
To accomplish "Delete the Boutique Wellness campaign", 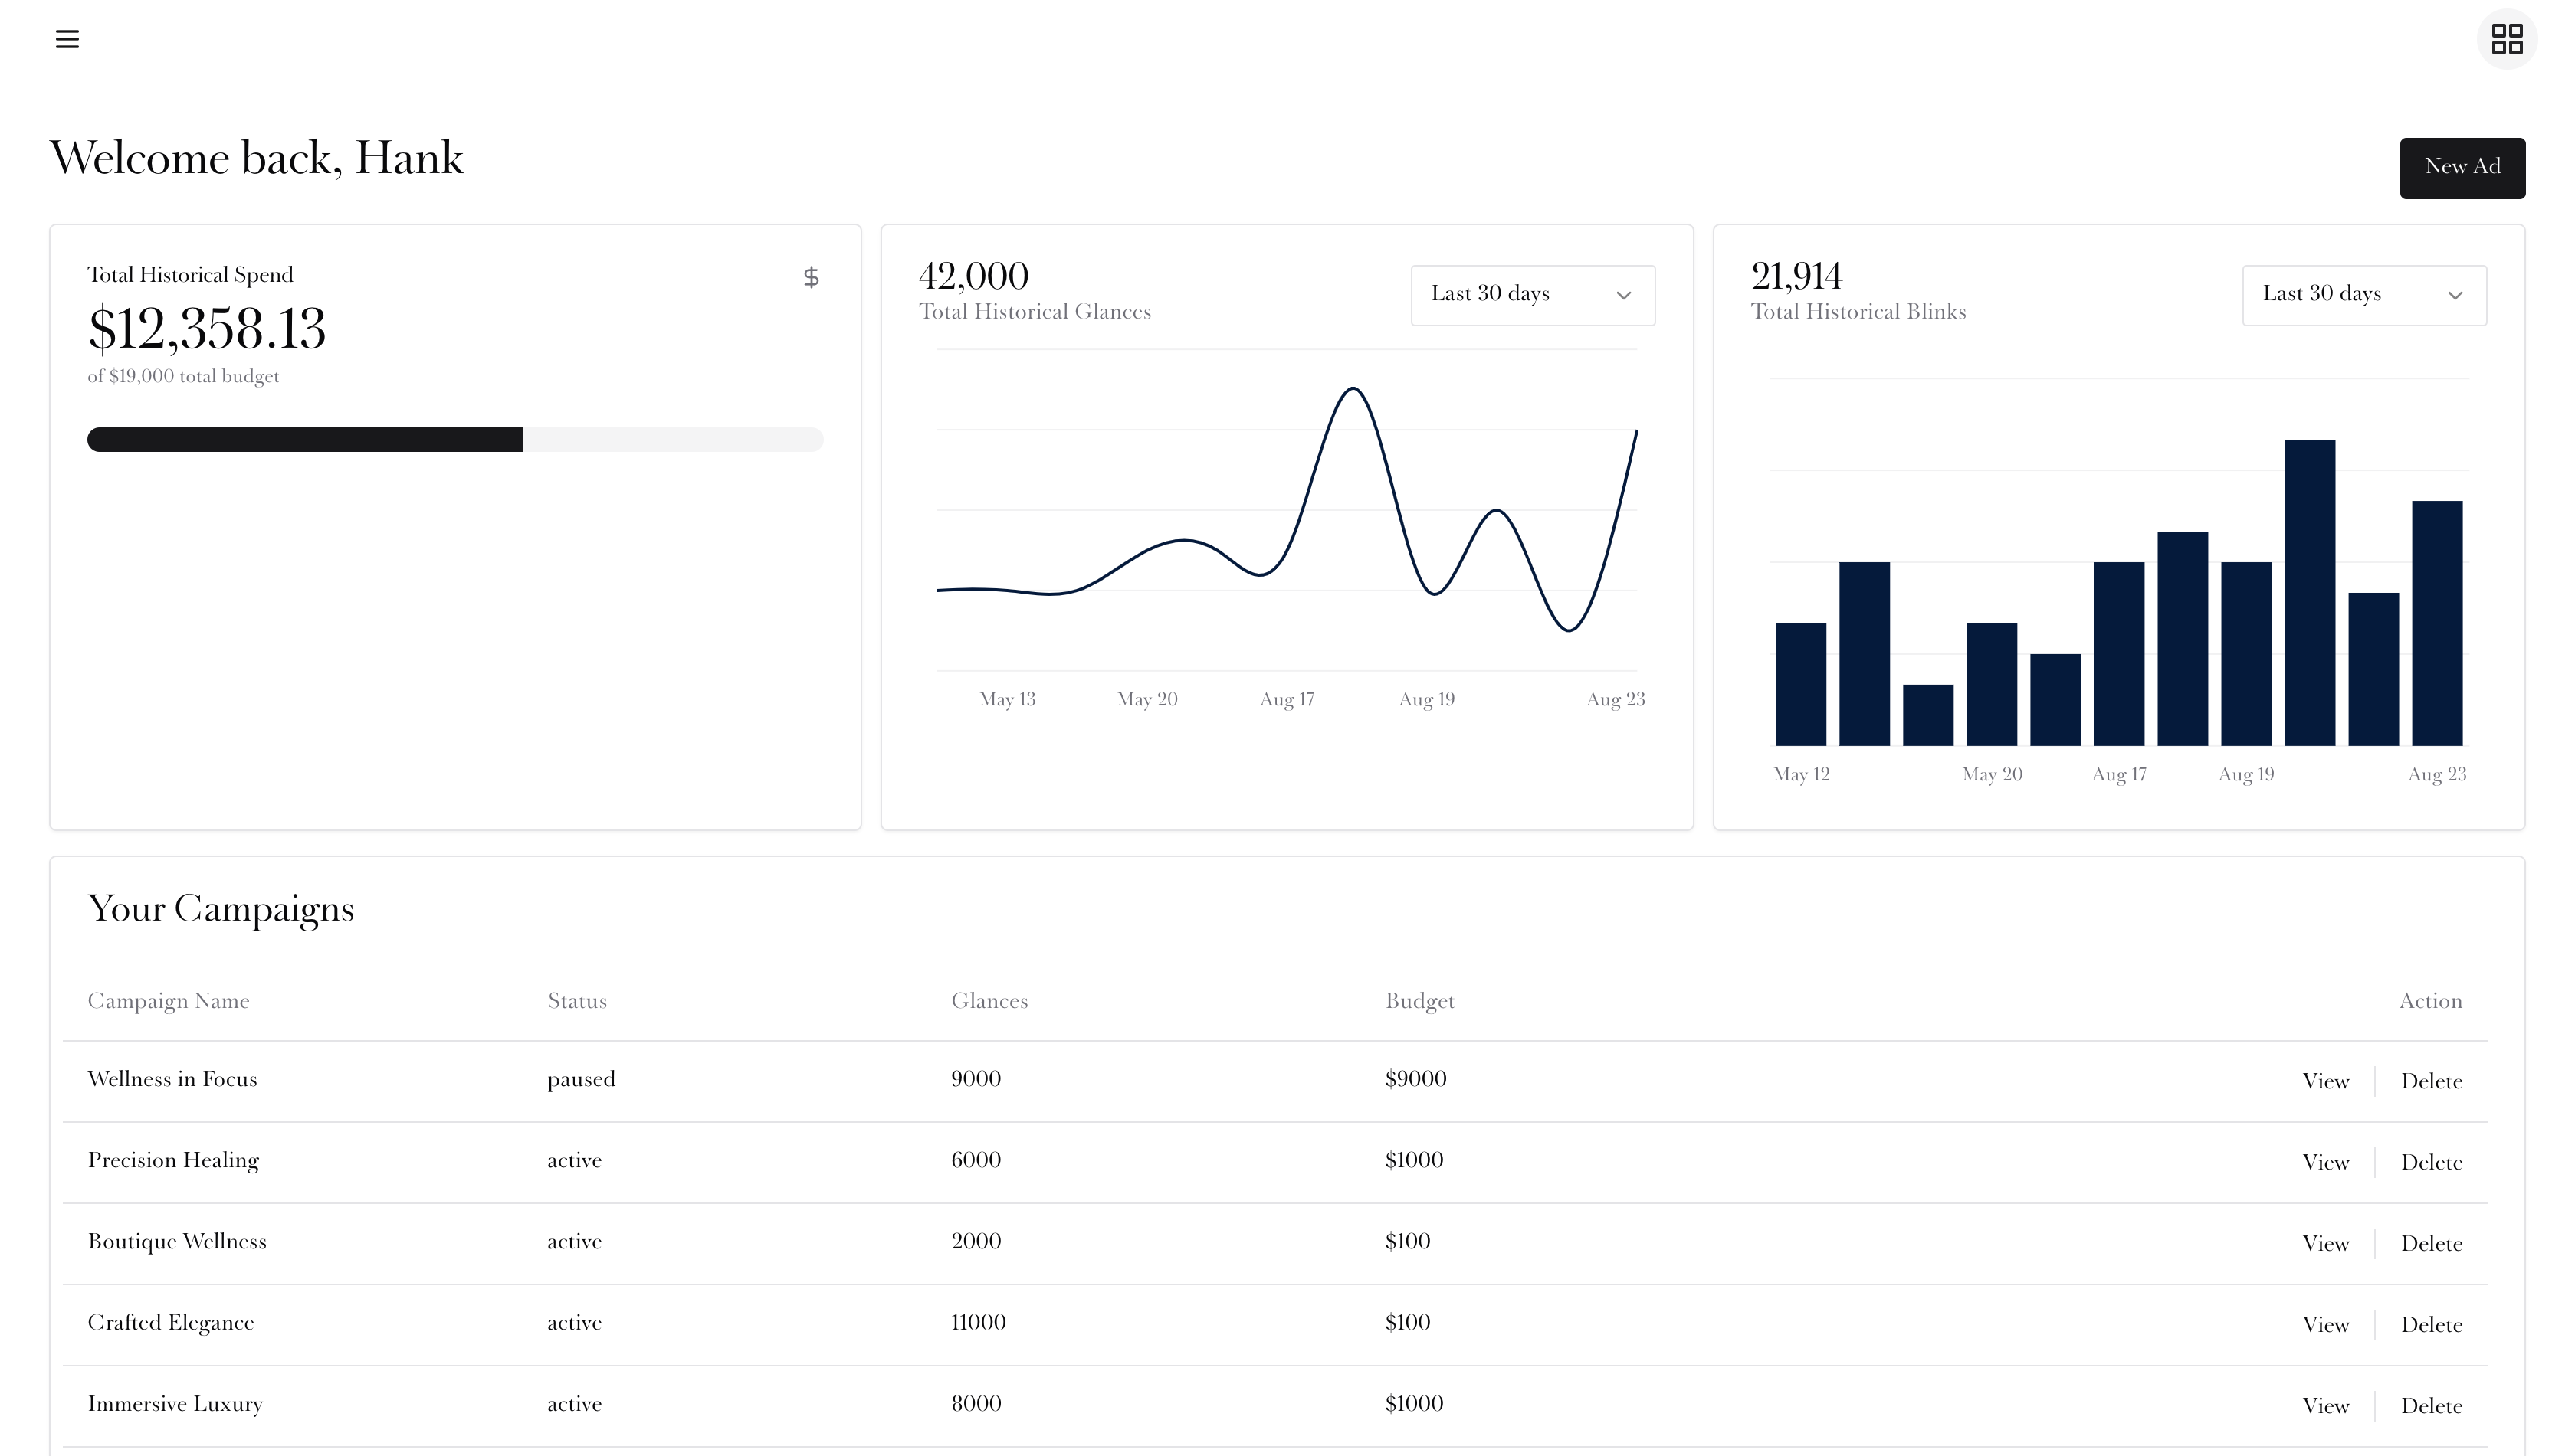I will click(2431, 1243).
